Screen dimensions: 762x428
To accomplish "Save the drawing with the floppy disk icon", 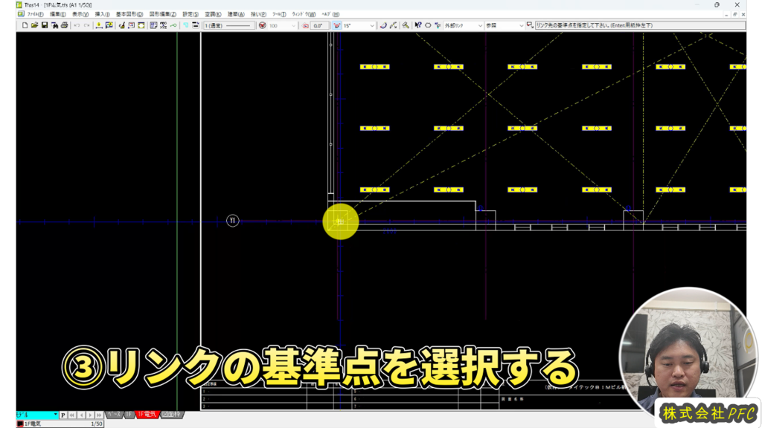I will (x=45, y=25).
